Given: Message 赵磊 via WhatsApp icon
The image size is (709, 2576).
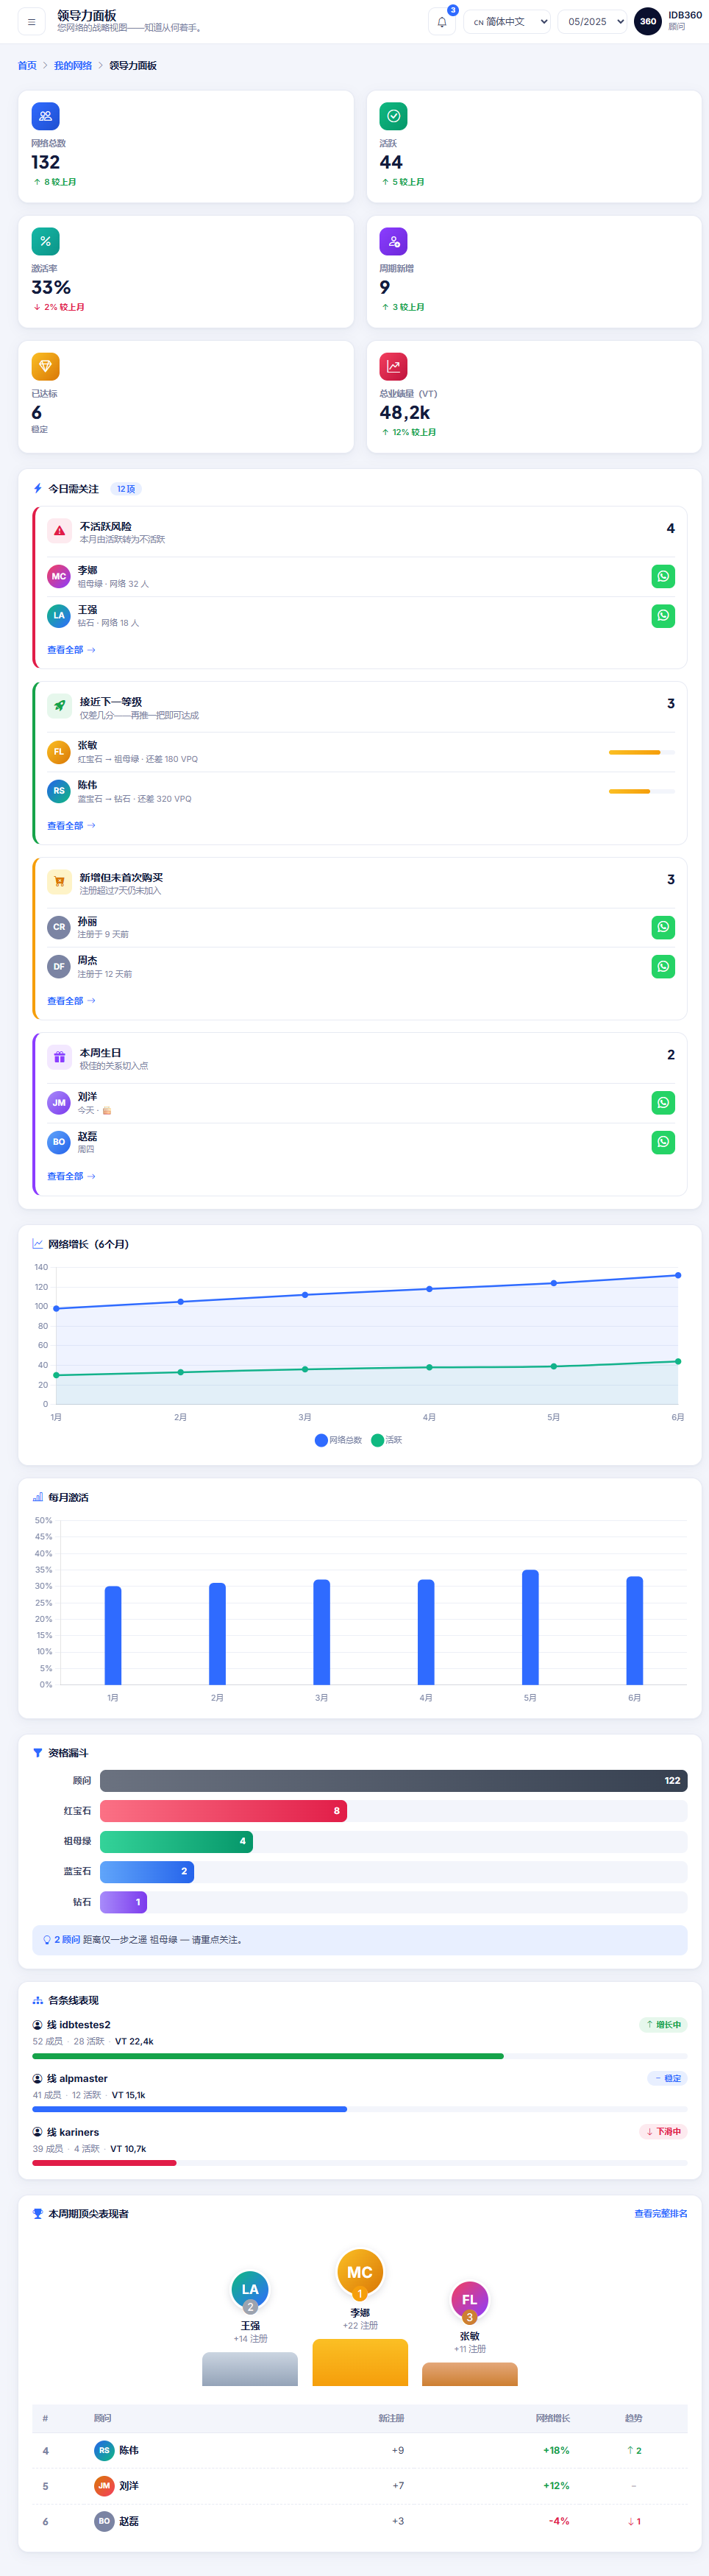Looking at the screenshot, I should [x=663, y=1142].
